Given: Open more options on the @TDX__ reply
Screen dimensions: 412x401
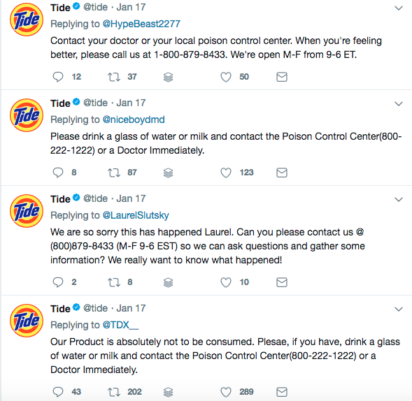Looking at the screenshot, I should 399,309.
